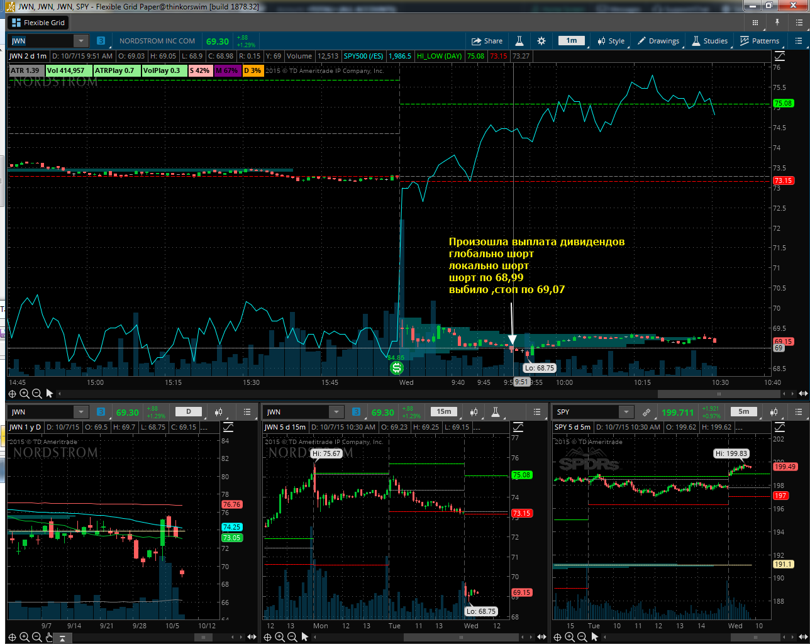The image size is (810, 644).
Task: Click 15m chart blue link number 3
Action: 357,412
